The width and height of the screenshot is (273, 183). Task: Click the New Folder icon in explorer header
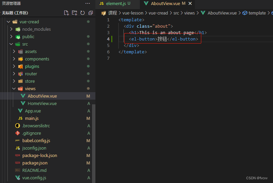(74, 13)
